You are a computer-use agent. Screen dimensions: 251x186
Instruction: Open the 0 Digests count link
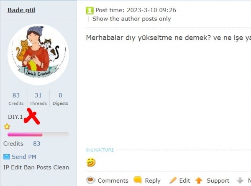pyautogui.click(x=60, y=99)
